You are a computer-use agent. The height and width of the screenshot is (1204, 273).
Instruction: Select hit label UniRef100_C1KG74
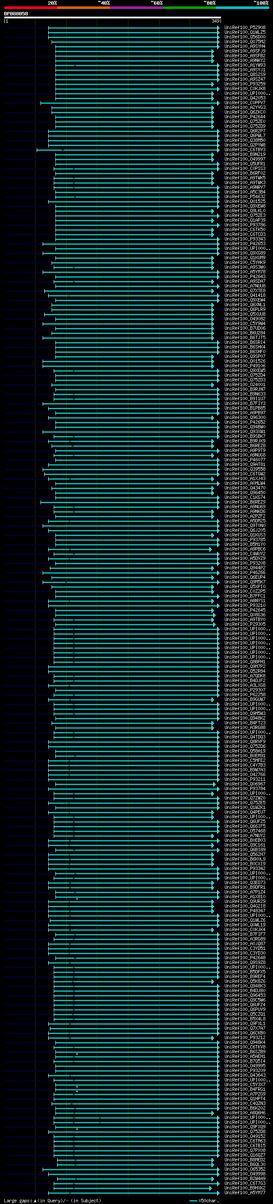[245, 497]
